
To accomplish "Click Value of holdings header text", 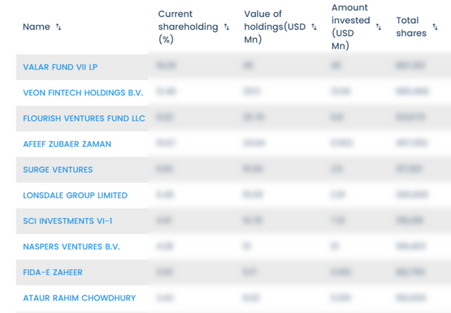I will pos(275,27).
